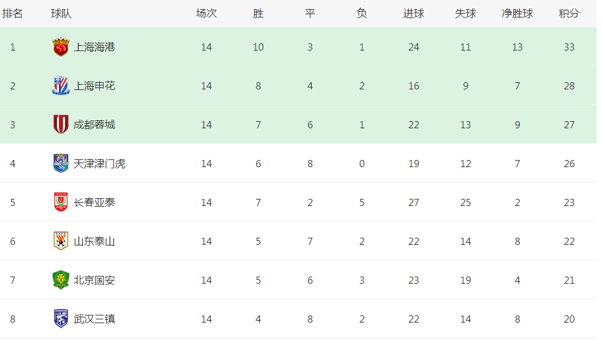Click the Chengdu Rongcheng (成都蓉城) team badge
Screen dimensions: 602x342
(x=60, y=124)
